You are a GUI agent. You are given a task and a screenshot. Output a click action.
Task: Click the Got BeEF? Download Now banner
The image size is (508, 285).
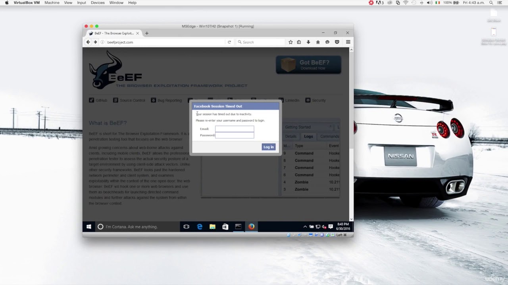point(308,65)
